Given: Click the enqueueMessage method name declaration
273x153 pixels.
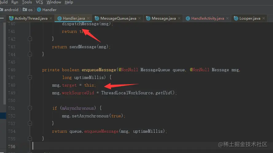Looking at the screenshot, I should (99, 70).
